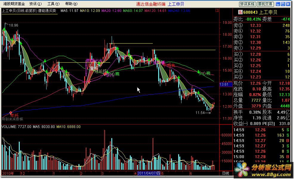Open the 帮助(H) menu
Viewport: 294px width, 179px height.
click(71, 4)
